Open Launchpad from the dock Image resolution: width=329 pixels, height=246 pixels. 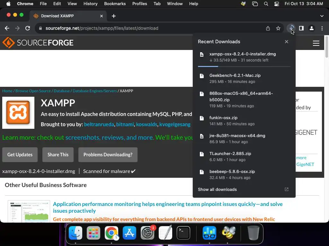pyautogui.click(x=93, y=233)
